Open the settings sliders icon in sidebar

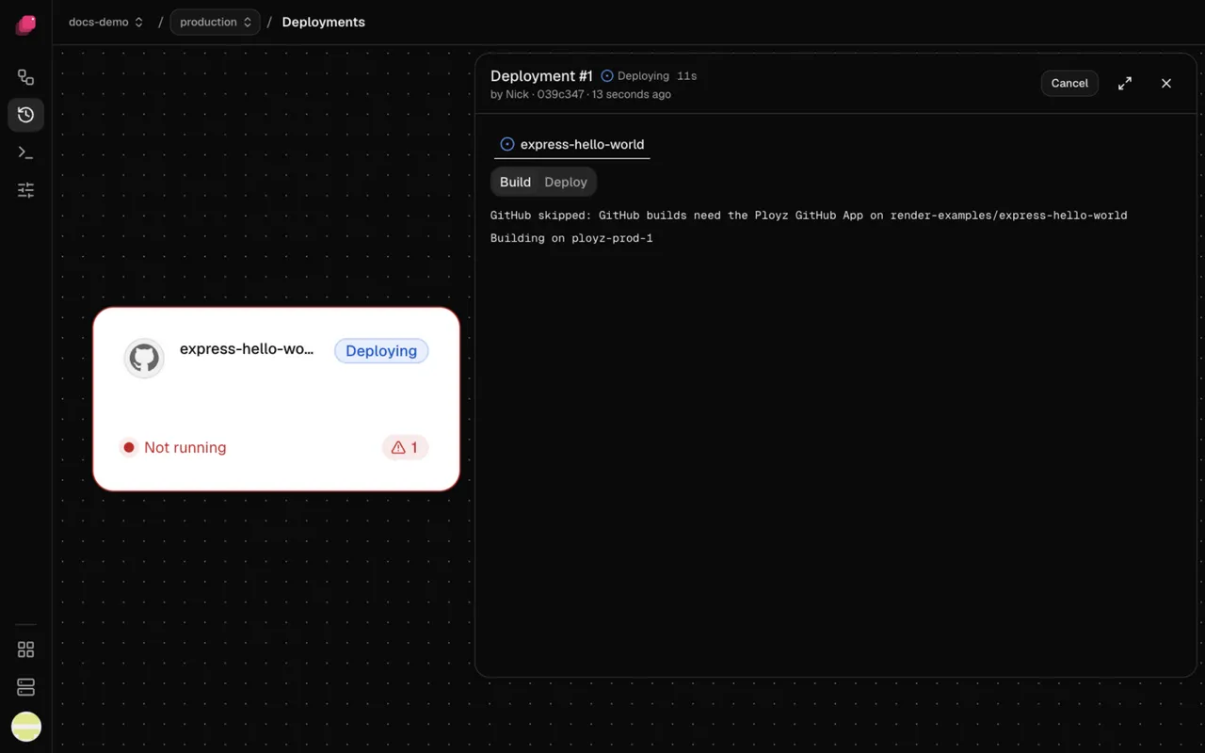click(26, 190)
